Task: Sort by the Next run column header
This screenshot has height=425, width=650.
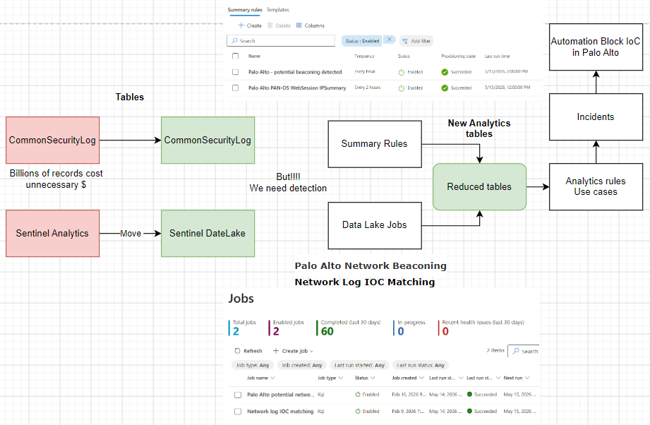Action: pos(516,378)
